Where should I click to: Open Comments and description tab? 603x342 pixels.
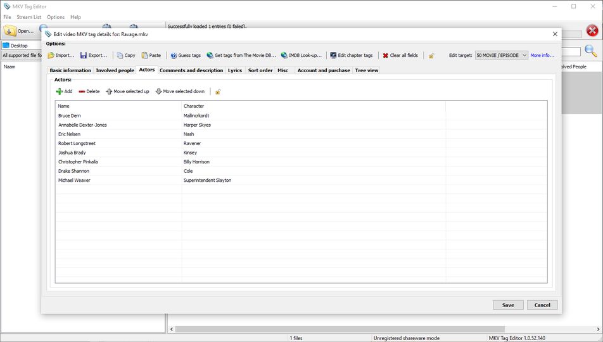click(191, 70)
